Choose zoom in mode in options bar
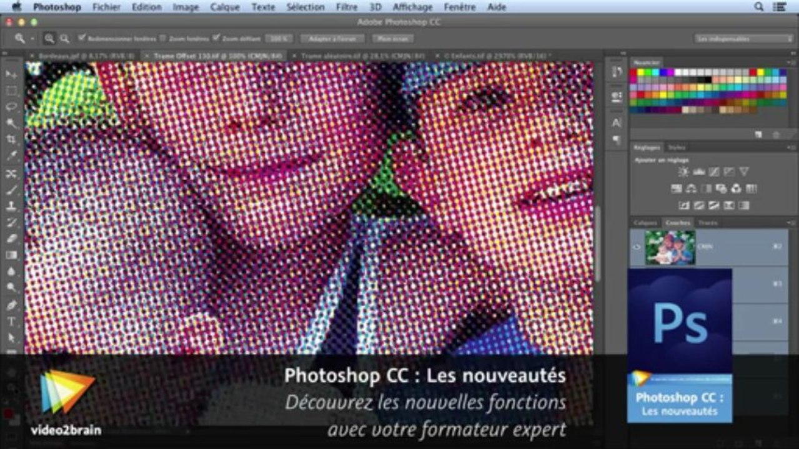This screenshot has height=449, width=799. [x=49, y=39]
